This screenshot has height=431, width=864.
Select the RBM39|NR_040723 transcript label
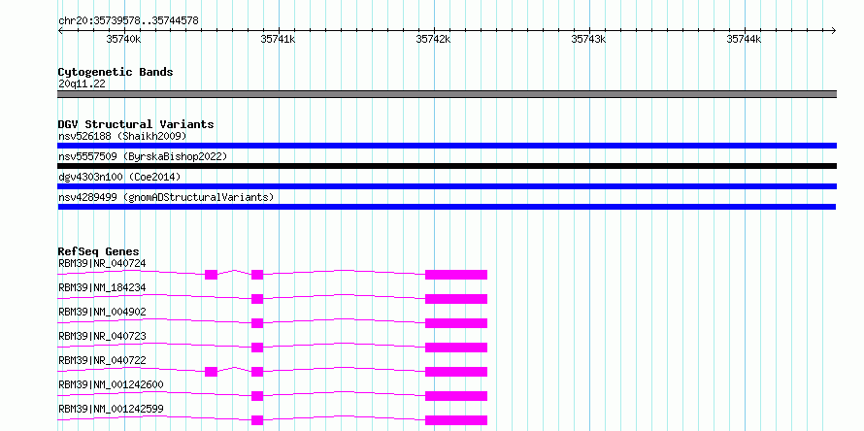[x=102, y=336]
